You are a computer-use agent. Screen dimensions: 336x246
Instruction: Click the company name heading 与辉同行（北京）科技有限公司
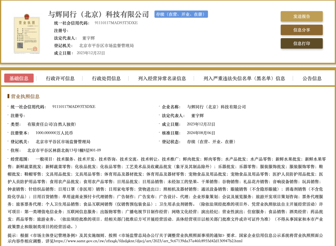99,14
